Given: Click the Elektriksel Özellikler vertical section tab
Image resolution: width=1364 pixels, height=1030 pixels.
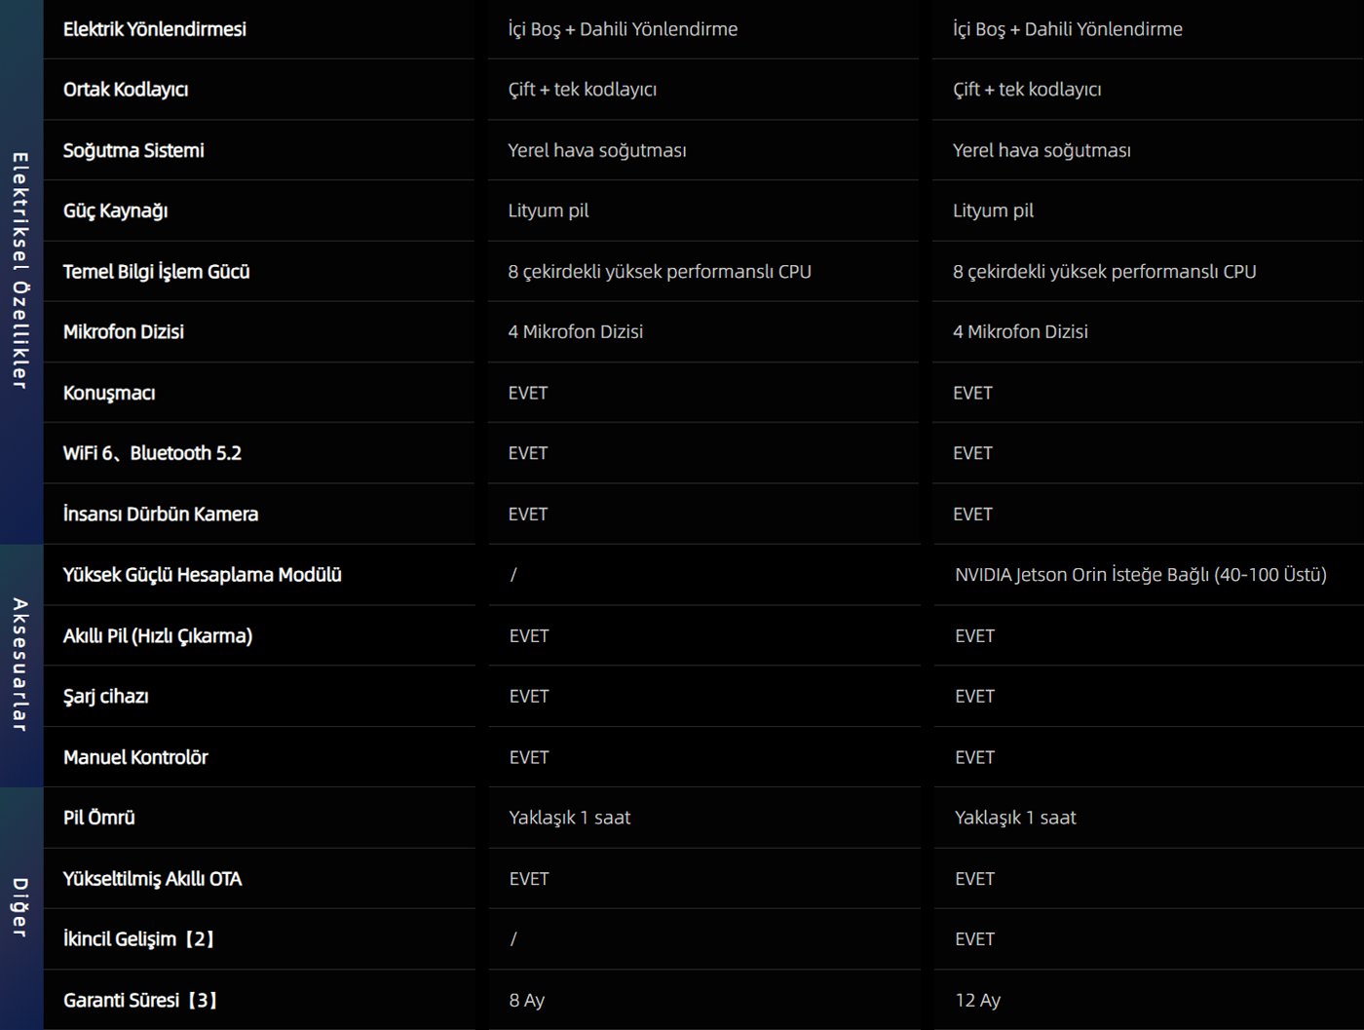Looking at the screenshot, I should (x=20, y=271).
